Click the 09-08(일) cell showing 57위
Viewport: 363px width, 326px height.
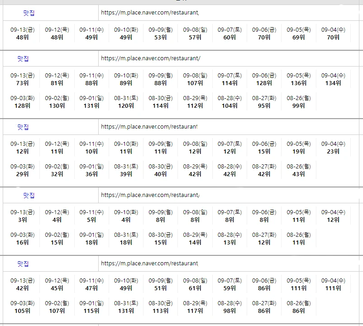click(195, 34)
